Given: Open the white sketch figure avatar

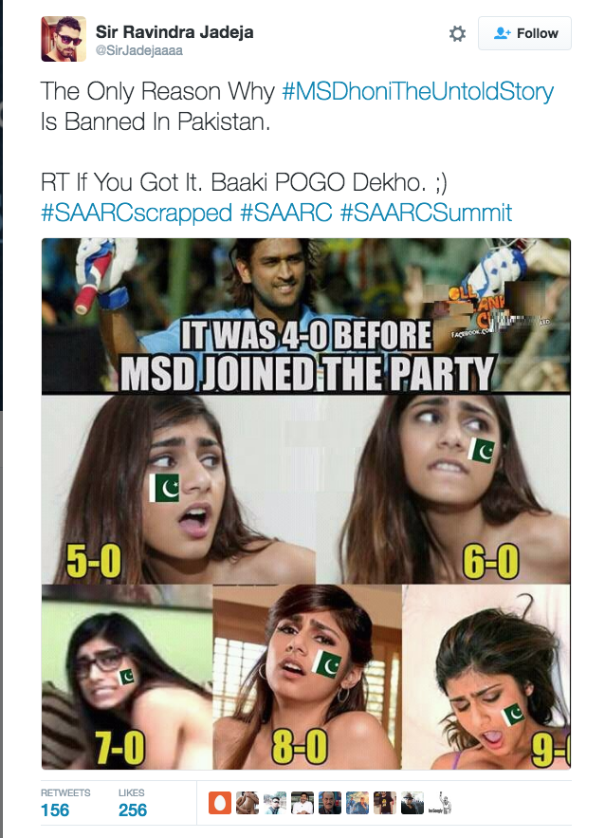Looking at the screenshot, I should [x=440, y=803].
